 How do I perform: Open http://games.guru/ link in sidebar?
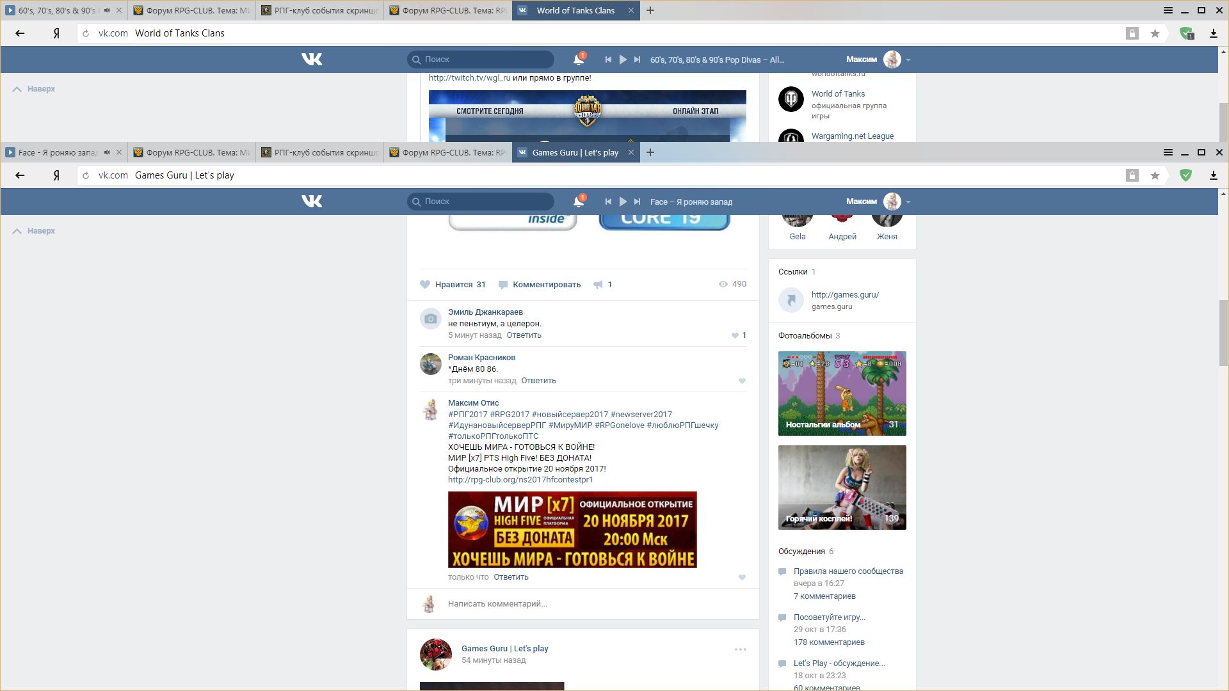(x=845, y=295)
